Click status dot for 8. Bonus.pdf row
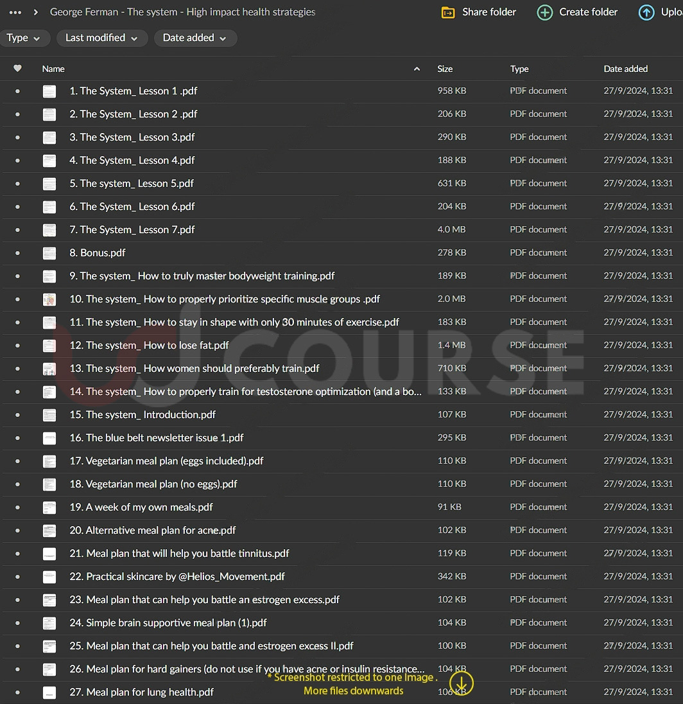Viewport: 683px width, 704px height. [x=17, y=253]
